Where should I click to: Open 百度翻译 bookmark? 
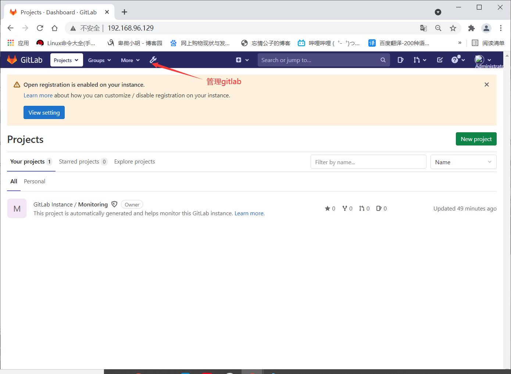click(399, 43)
